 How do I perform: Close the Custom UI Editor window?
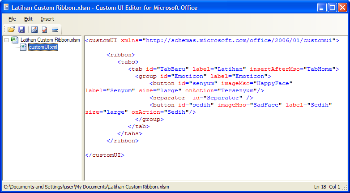coord(342,7)
